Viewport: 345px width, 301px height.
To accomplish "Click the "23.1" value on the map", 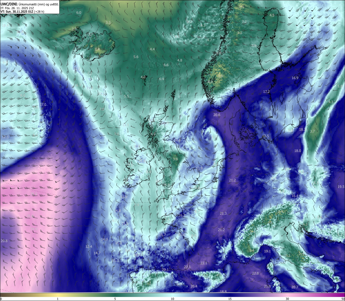I will click(x=187, y=267).
